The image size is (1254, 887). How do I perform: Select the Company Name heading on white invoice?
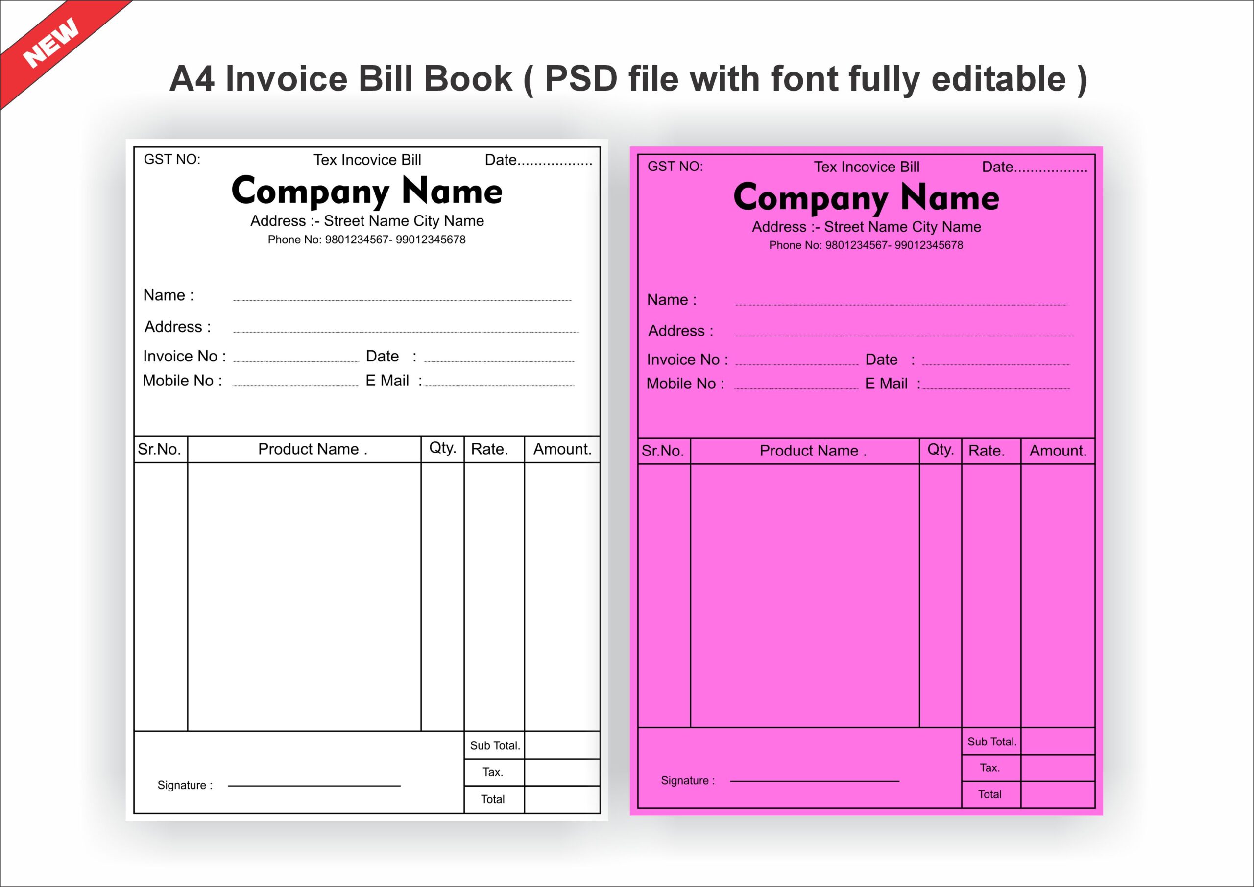point(367,191)
